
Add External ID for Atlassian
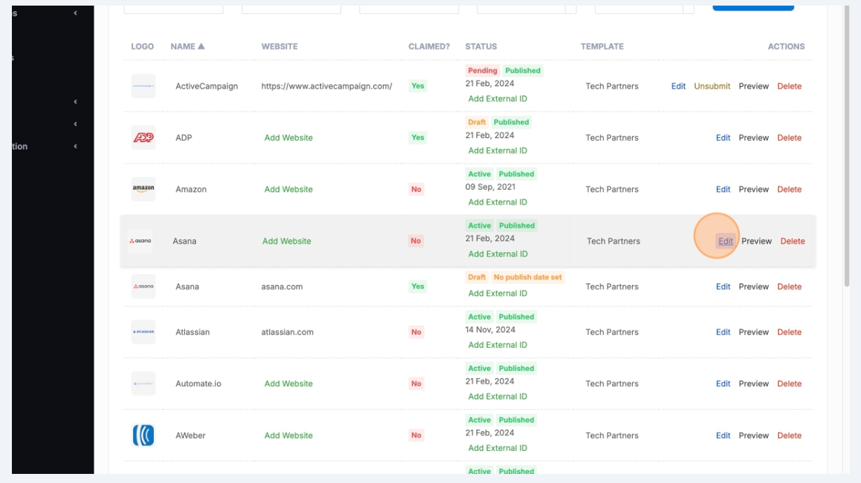498,345
